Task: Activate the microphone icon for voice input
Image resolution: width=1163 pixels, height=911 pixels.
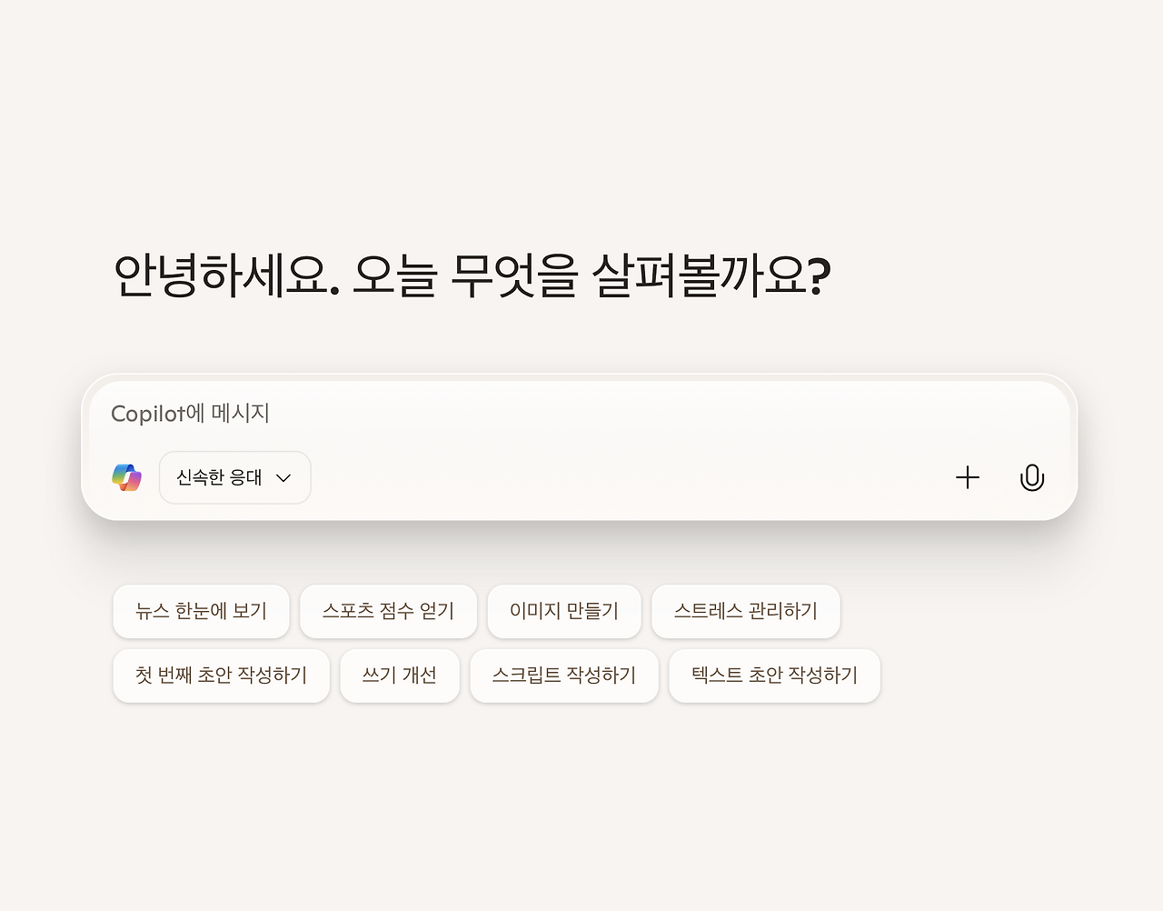Action: (1032, 477)
